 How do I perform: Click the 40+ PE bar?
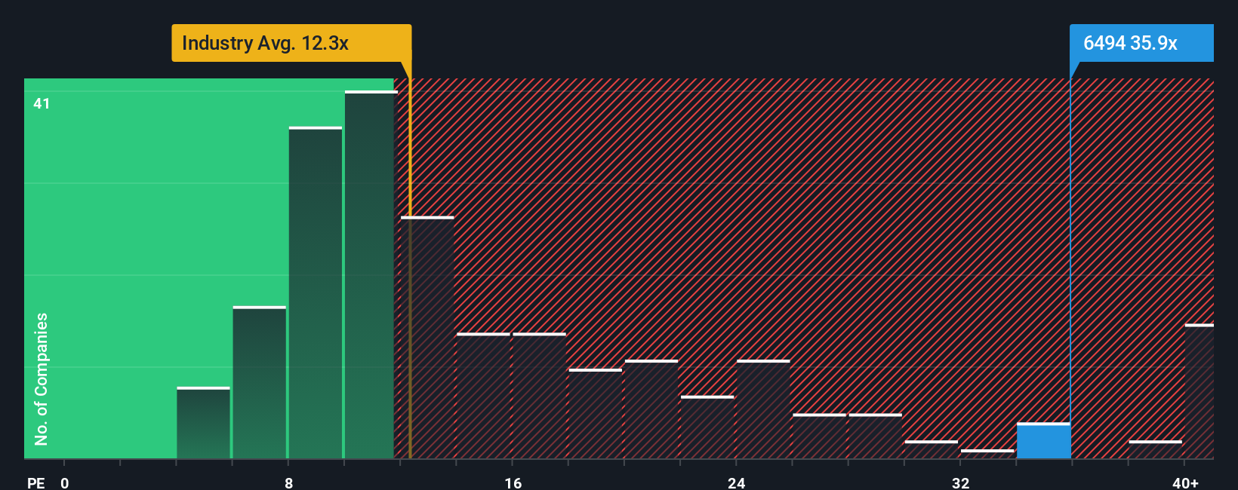point(1200,391)
